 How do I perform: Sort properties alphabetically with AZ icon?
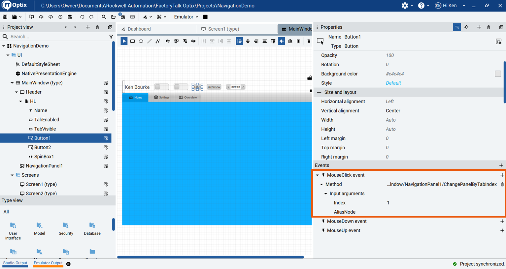(466, 27)
